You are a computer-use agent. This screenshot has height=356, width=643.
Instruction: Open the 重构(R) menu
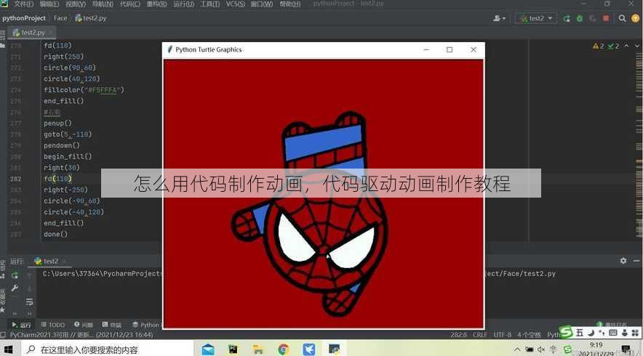[x=156, y=4]
